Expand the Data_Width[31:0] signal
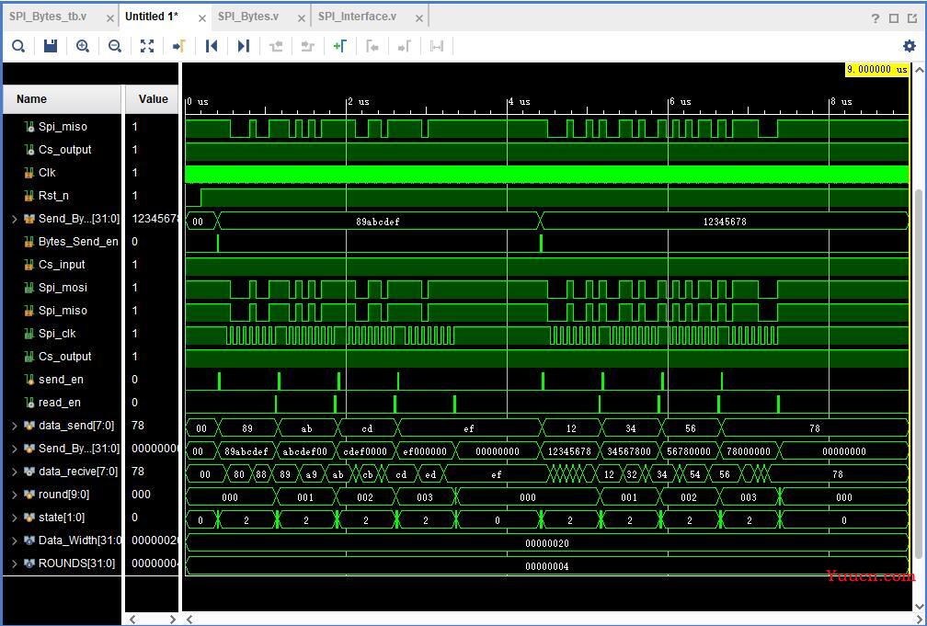This screenshot has height=626, width=927. 14,541
